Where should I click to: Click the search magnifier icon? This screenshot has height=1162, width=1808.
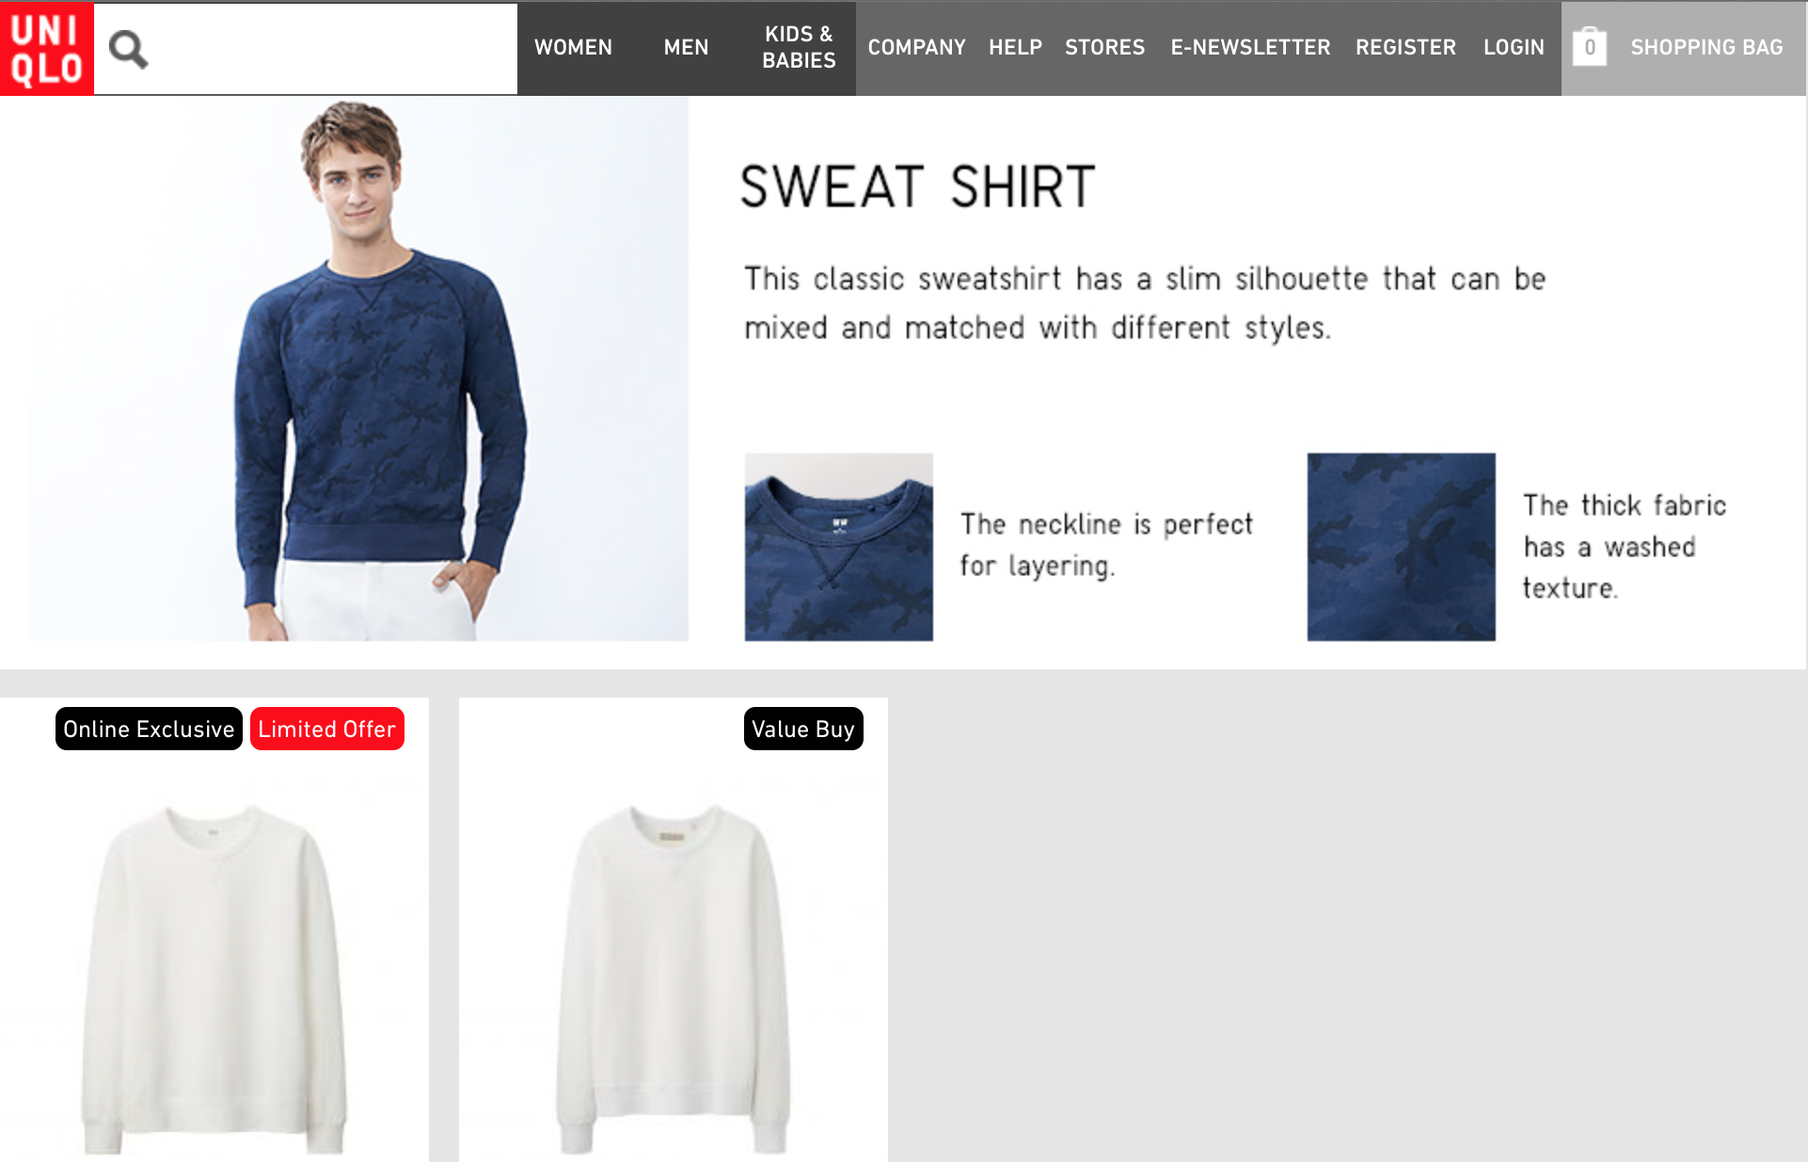(x=128, y=49)
